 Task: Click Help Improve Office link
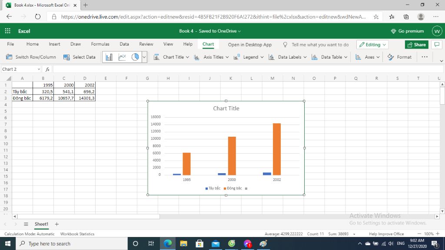(386, 234)
